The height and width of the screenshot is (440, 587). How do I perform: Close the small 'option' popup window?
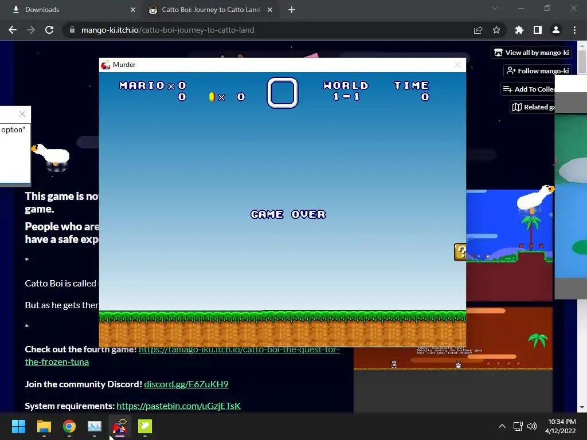click(22, 114)
